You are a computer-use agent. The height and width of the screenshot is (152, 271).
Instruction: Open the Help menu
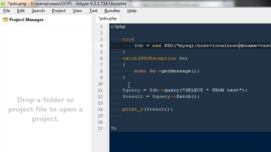(x=132, y=11)
